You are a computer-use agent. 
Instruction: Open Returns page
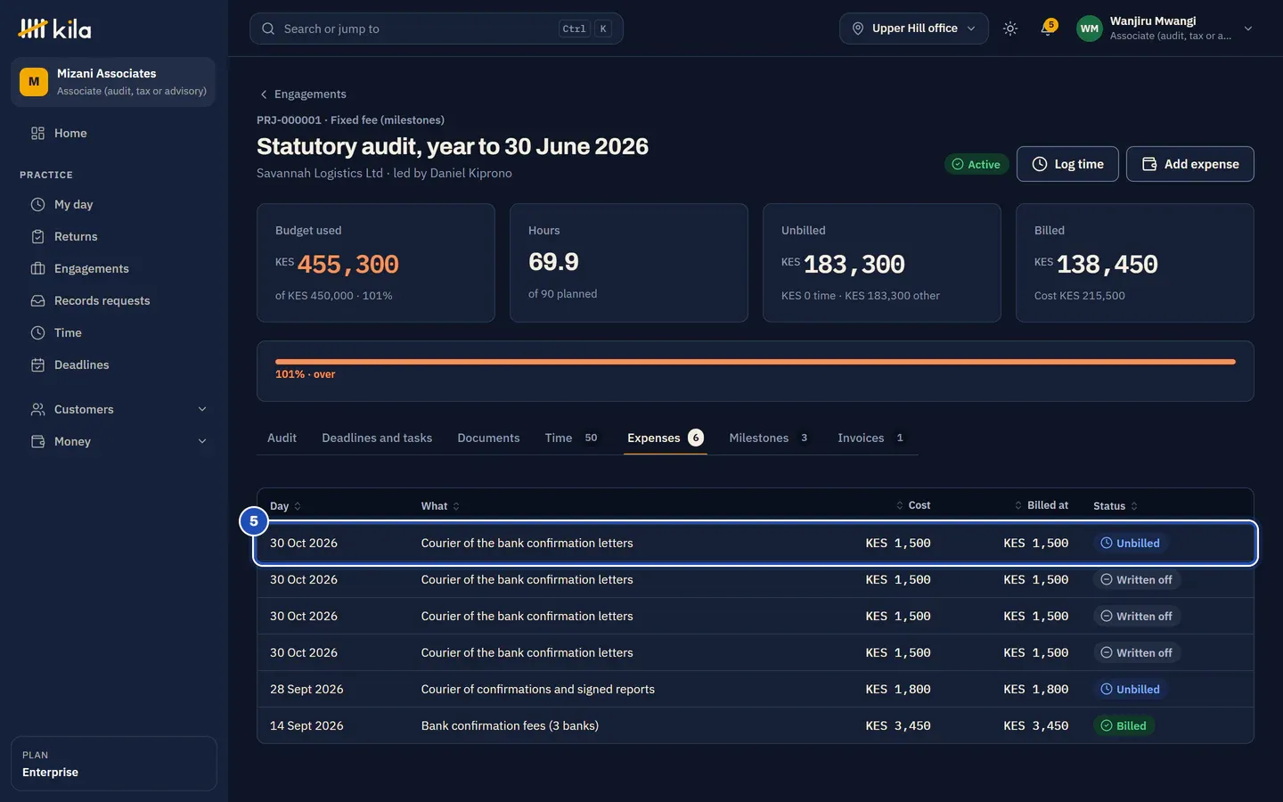(x=114, y=236)
